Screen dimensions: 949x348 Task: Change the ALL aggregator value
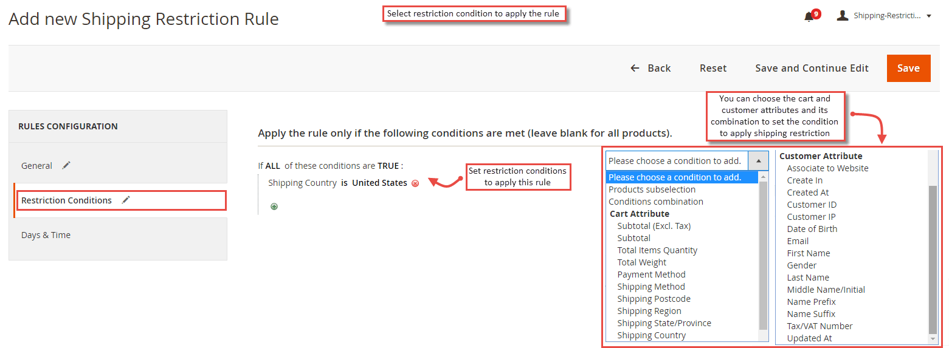coord(272,166)
